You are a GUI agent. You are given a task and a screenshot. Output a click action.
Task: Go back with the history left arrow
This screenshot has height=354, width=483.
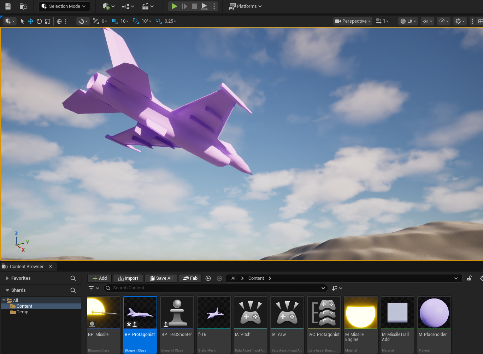(208, 278)
